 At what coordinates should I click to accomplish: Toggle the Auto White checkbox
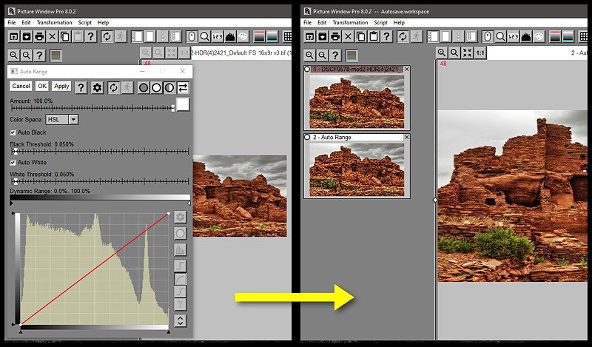click(13, 162)
